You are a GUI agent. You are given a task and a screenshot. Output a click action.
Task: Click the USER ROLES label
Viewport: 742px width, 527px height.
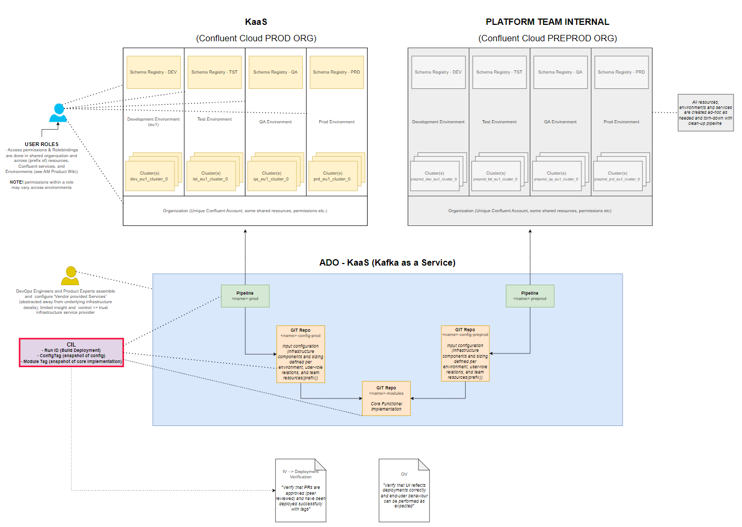(x=42, y=144)
